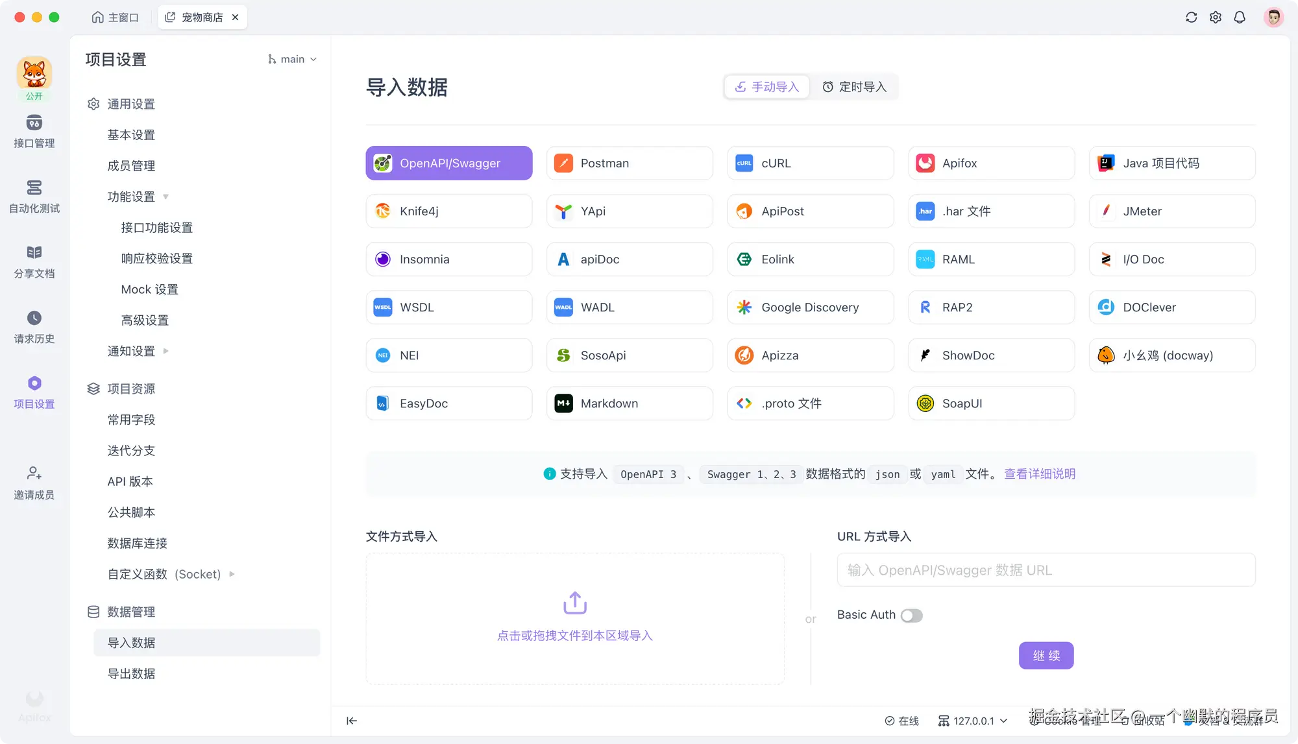Select ApiPost import format
Viewport: 1298px width, 744px height.
click(x=811, y=211)
